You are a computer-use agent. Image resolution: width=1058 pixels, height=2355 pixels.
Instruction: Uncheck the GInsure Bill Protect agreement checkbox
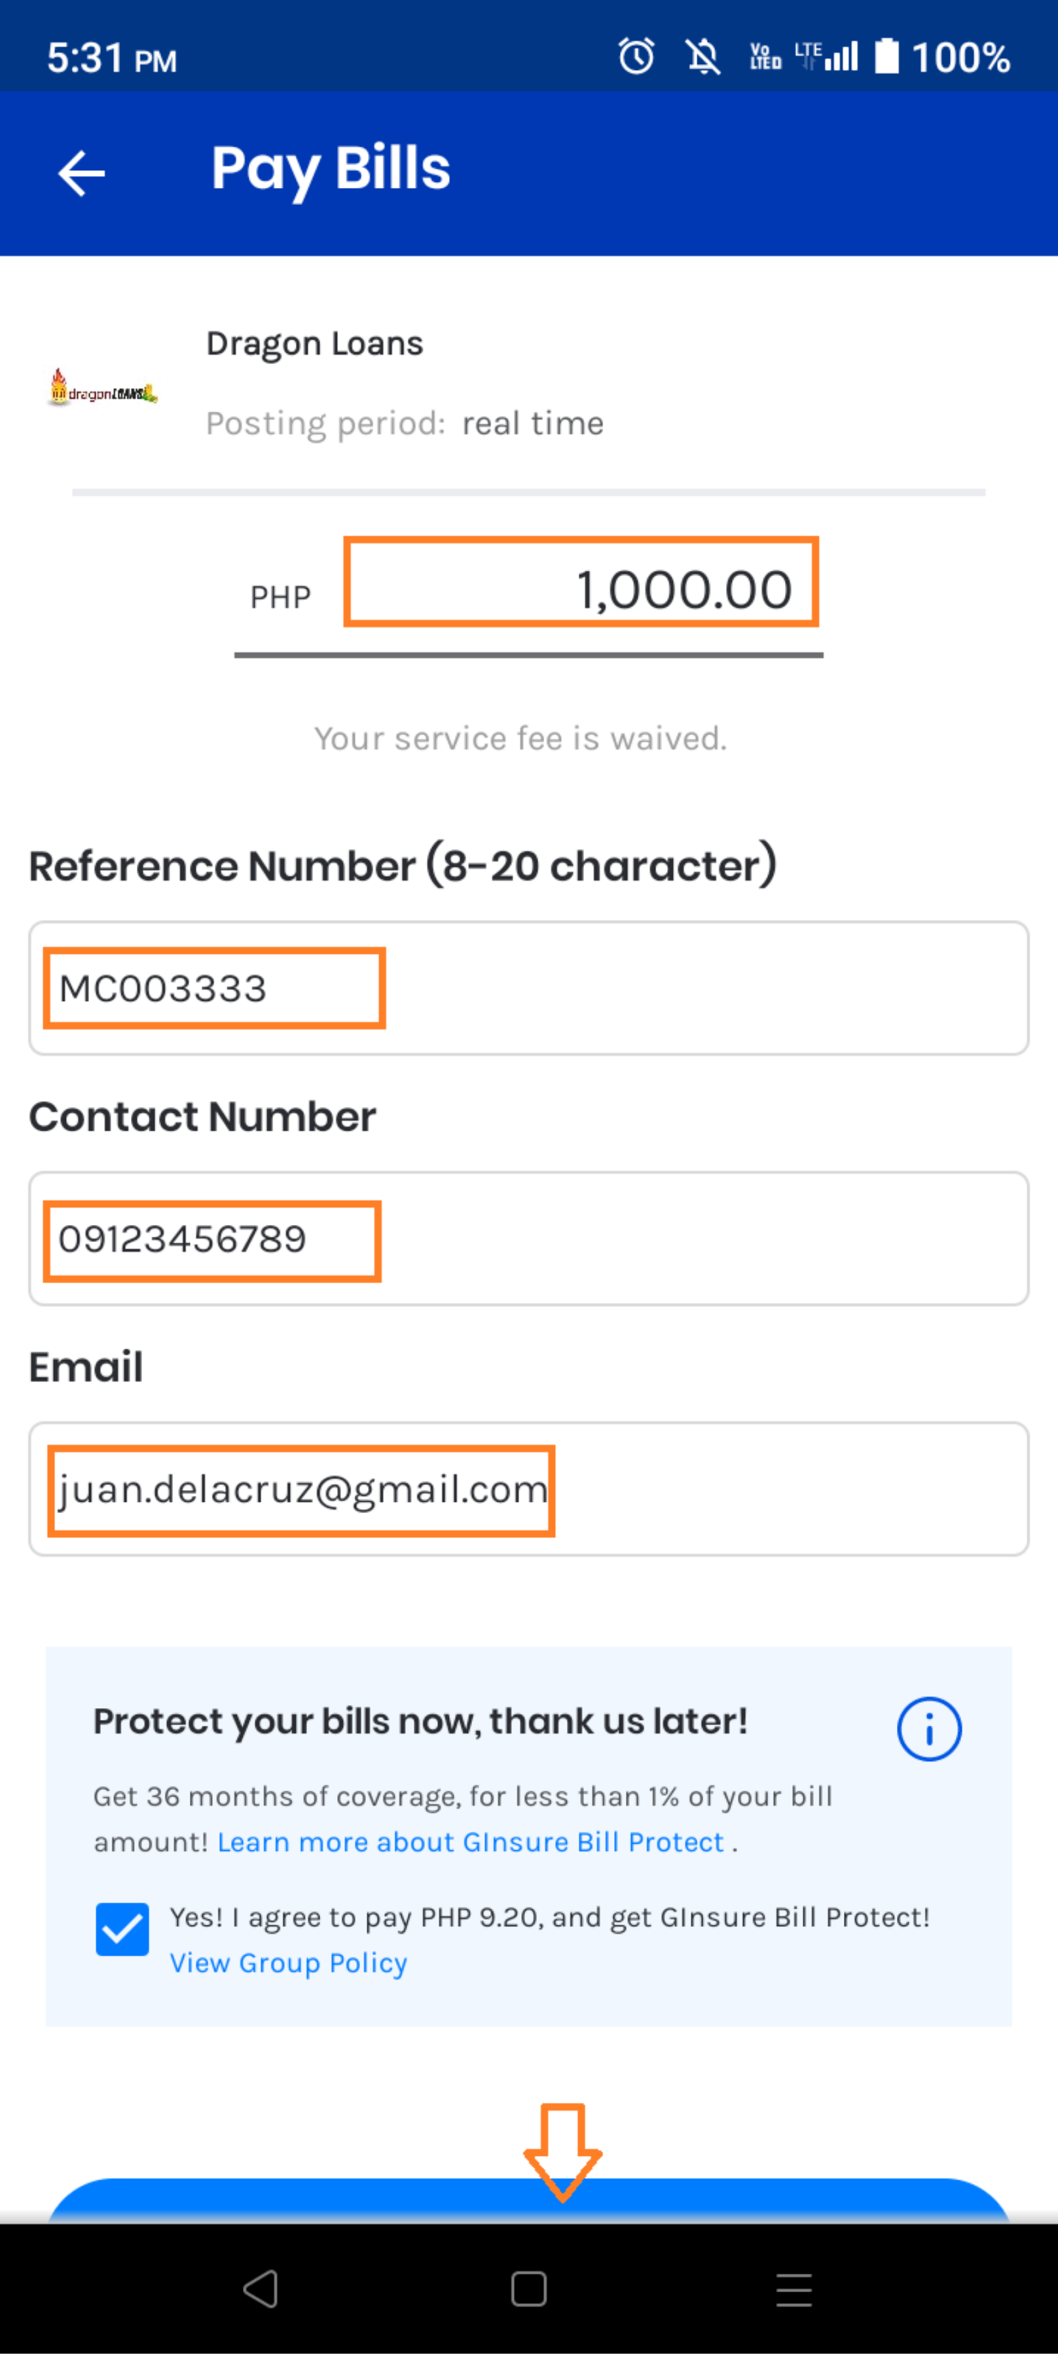click(122, 1929)
